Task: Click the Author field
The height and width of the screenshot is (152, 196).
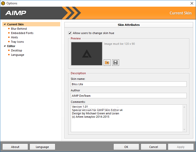Action: coord(129,95)
